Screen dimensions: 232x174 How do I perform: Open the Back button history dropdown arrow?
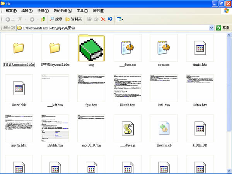point(25,19)
